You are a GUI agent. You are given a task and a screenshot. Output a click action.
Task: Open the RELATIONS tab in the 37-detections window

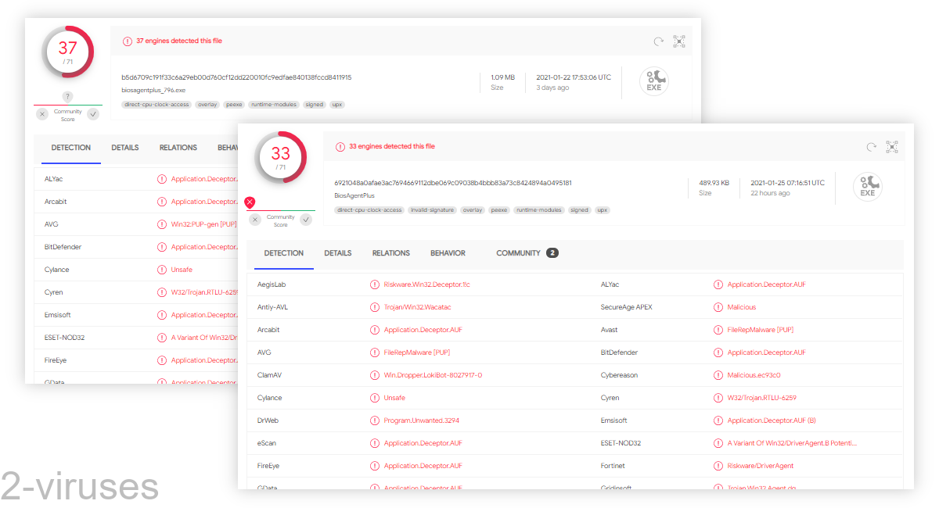(178, 148)
